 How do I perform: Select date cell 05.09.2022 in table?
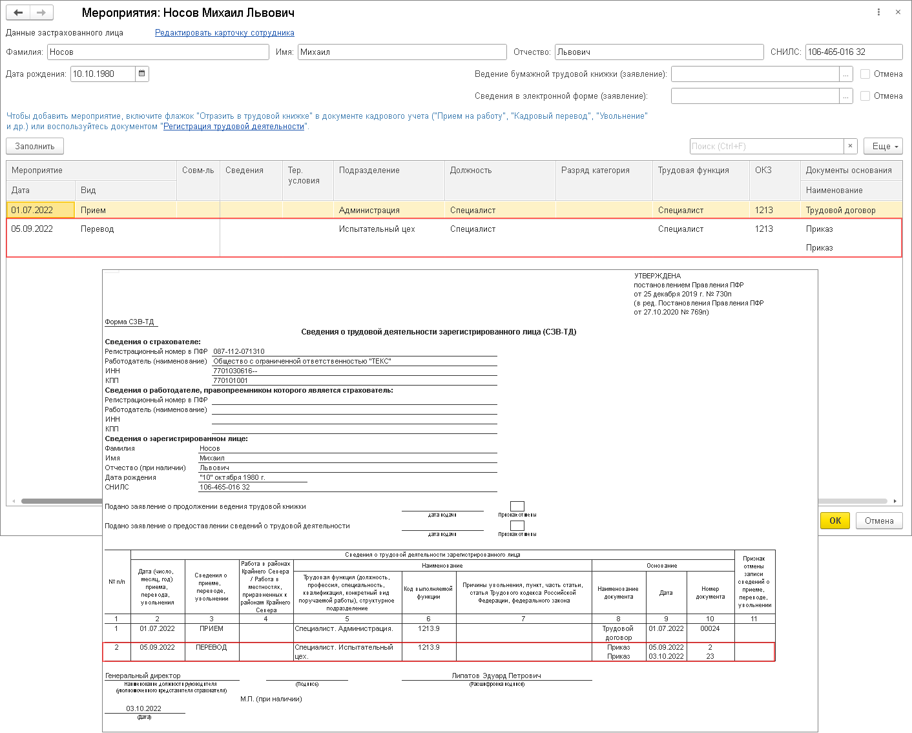(41, 229)
